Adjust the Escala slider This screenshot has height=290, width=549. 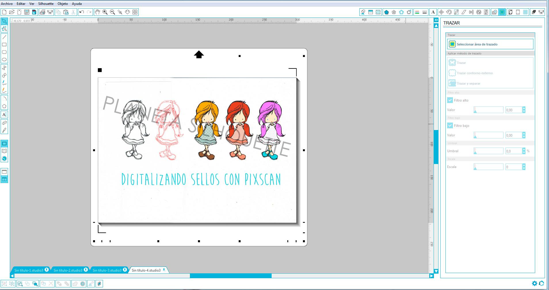pos(488,167)
